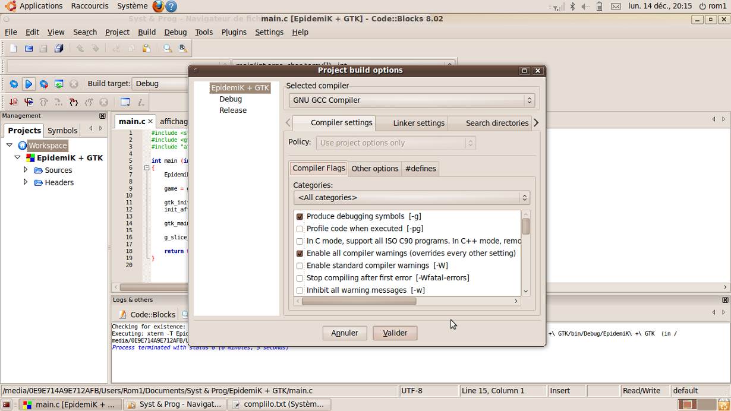Check Enable standard compiler warnings [-W]
731x411 pixels.
300,265
